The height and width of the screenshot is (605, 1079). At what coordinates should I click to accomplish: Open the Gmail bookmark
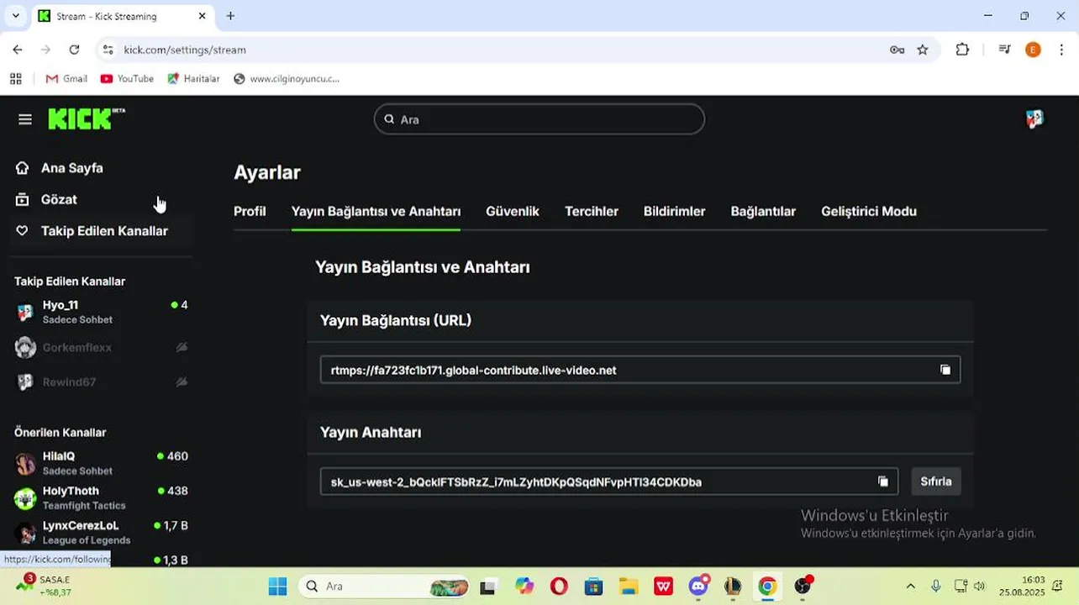click(66, 78)
